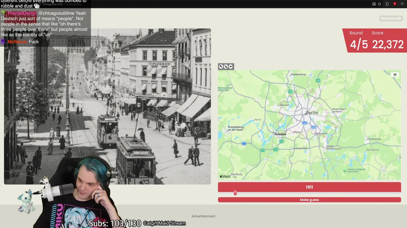407x228 pixels.
Task: Click FractalDactyl username in chat overlay
Action: click(x=22, y=13)
